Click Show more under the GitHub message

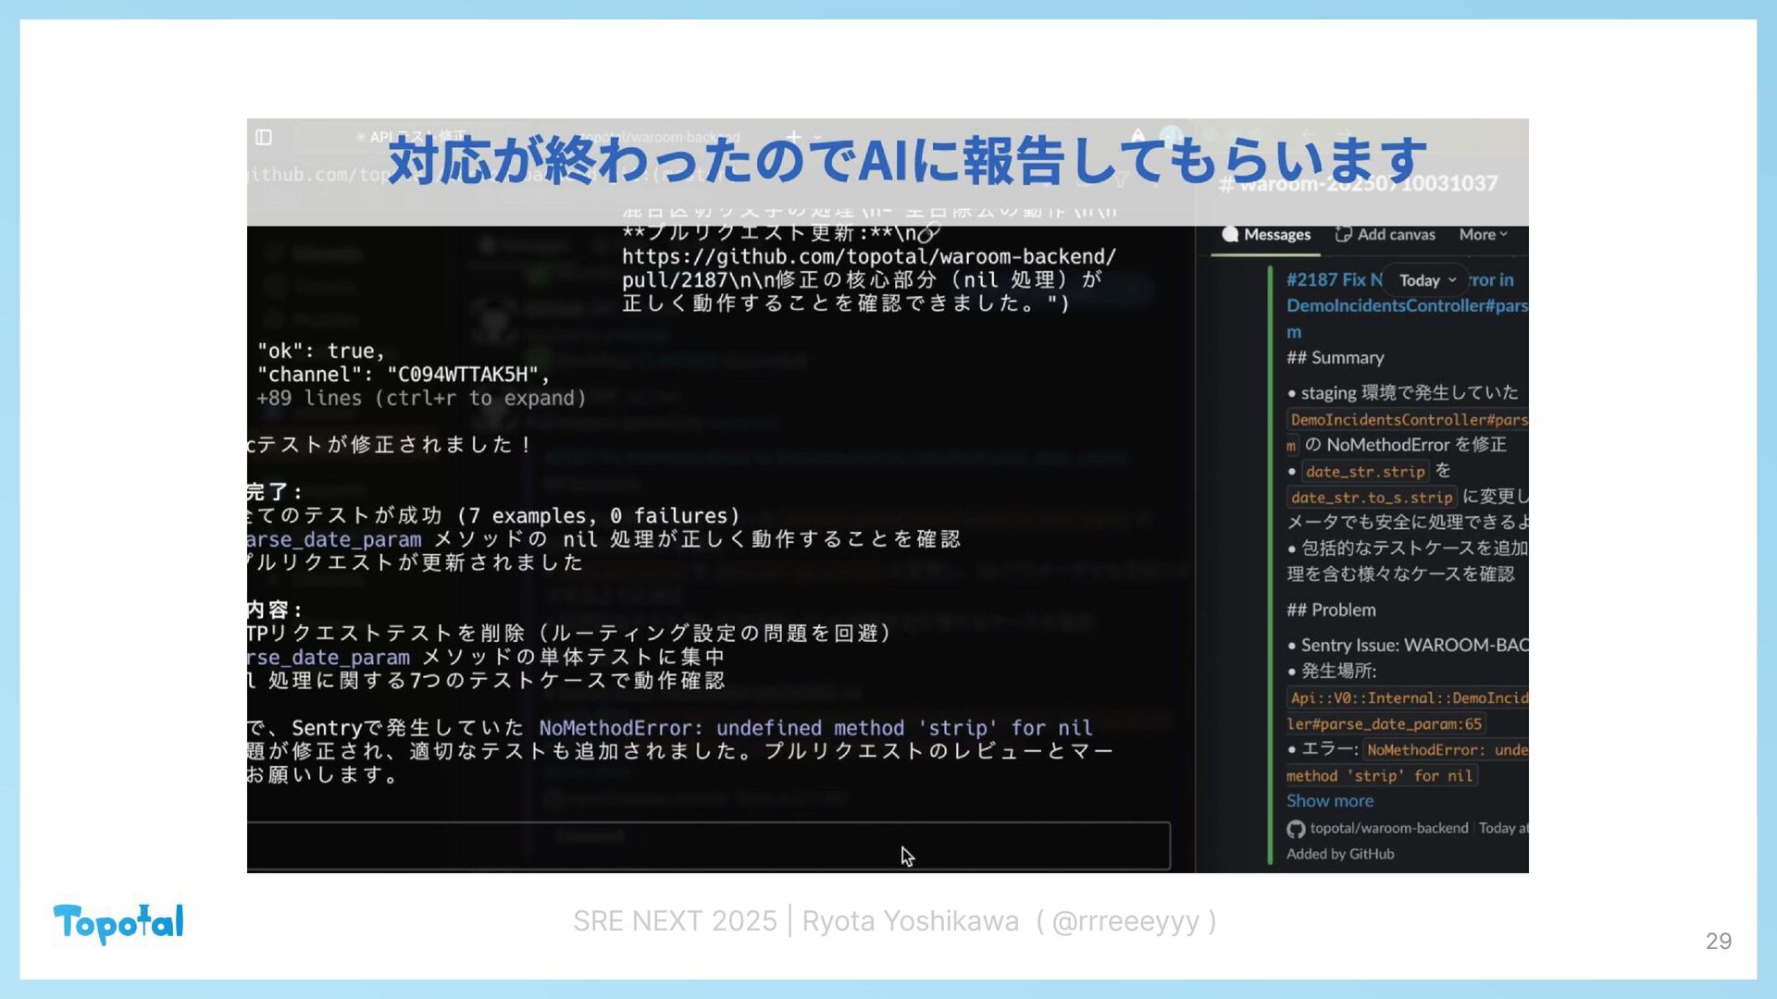(x=1329, y=801)
